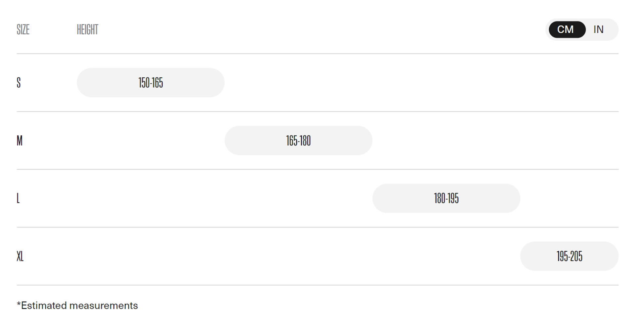The width and height of the screenshot is (635, 334).
Task: Select the 165-180 height range pill
Action: 298,141
